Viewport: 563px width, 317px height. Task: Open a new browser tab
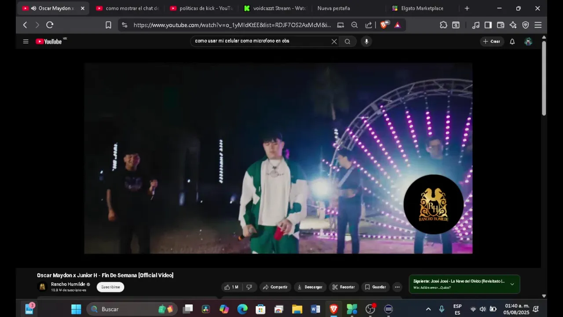[467, 8]
